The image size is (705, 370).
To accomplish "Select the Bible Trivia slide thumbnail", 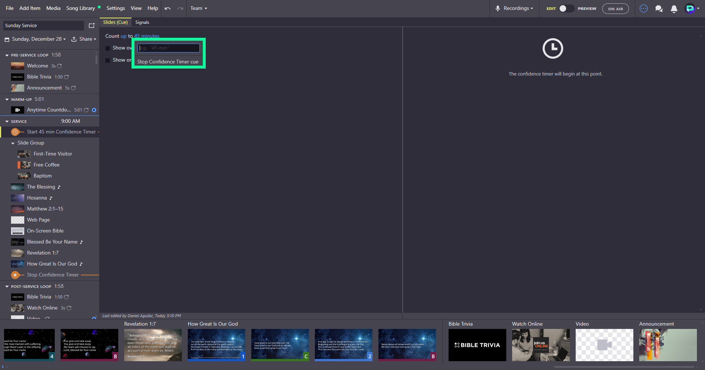I will (x=477, y=345).
